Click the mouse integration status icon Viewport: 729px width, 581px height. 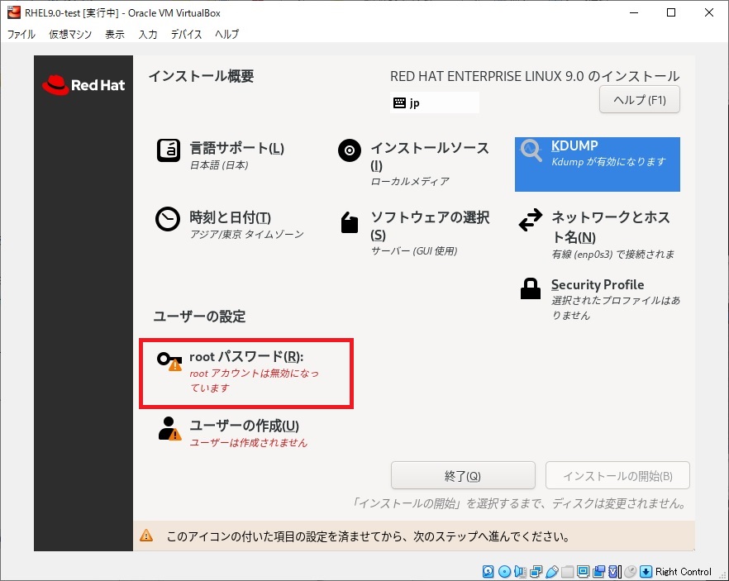pyautogui.click(x=631, y=571)
